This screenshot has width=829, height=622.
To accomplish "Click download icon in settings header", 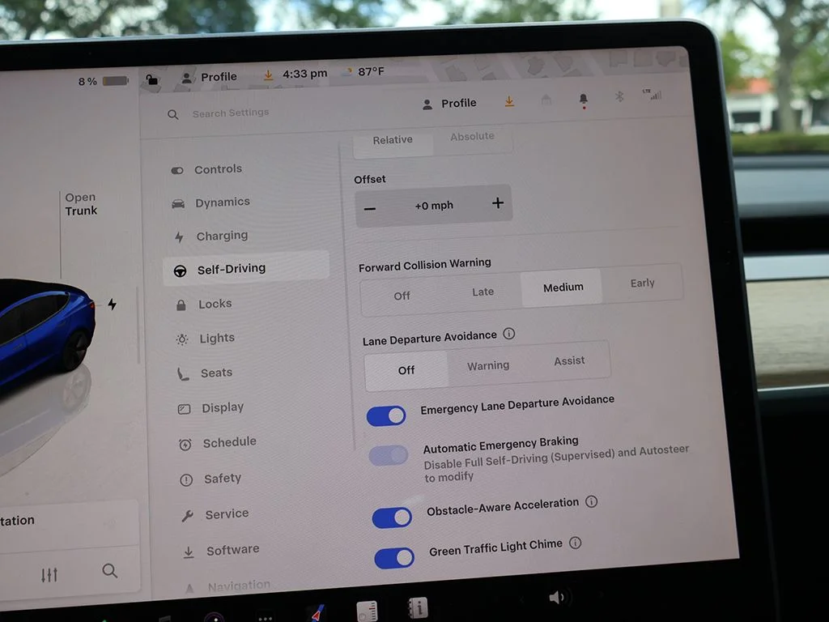I will coord(509,101).
